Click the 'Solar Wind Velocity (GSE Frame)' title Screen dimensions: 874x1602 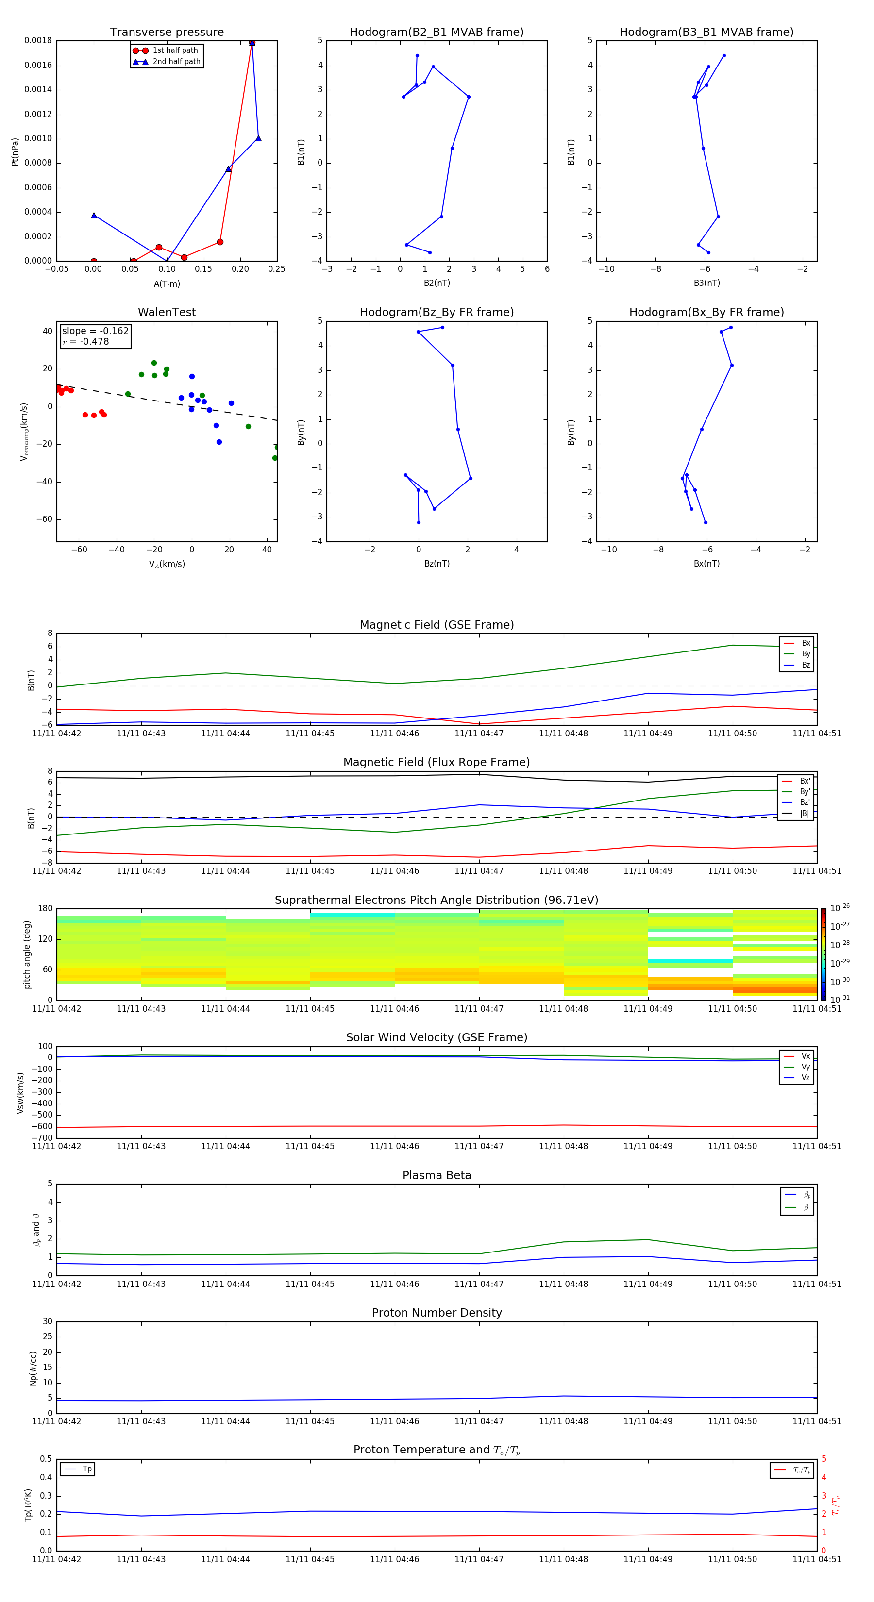tap(437, 1037)
